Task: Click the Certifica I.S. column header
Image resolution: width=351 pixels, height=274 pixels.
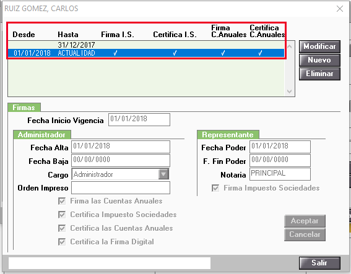Action: [175, 35]
